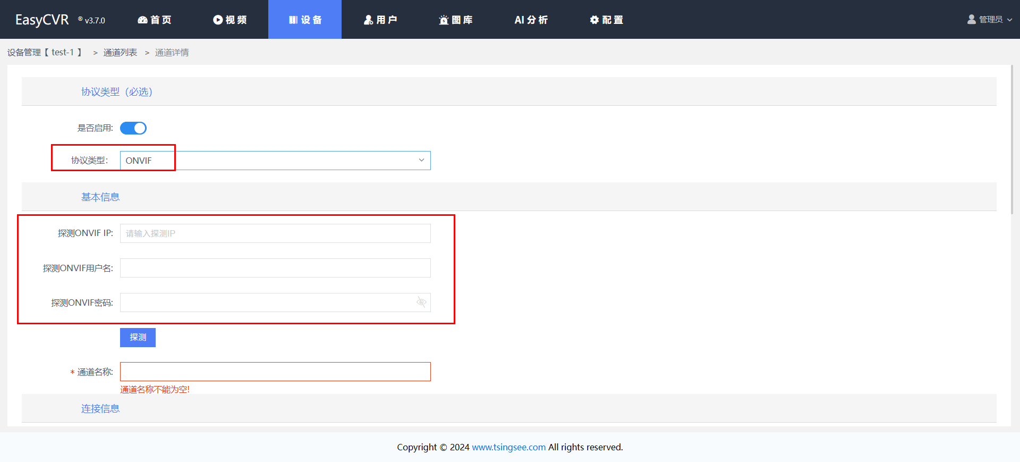The image size is (1020, 462).
Task: Click the 管理员 user avatar icon
Action: click(972, 19)
